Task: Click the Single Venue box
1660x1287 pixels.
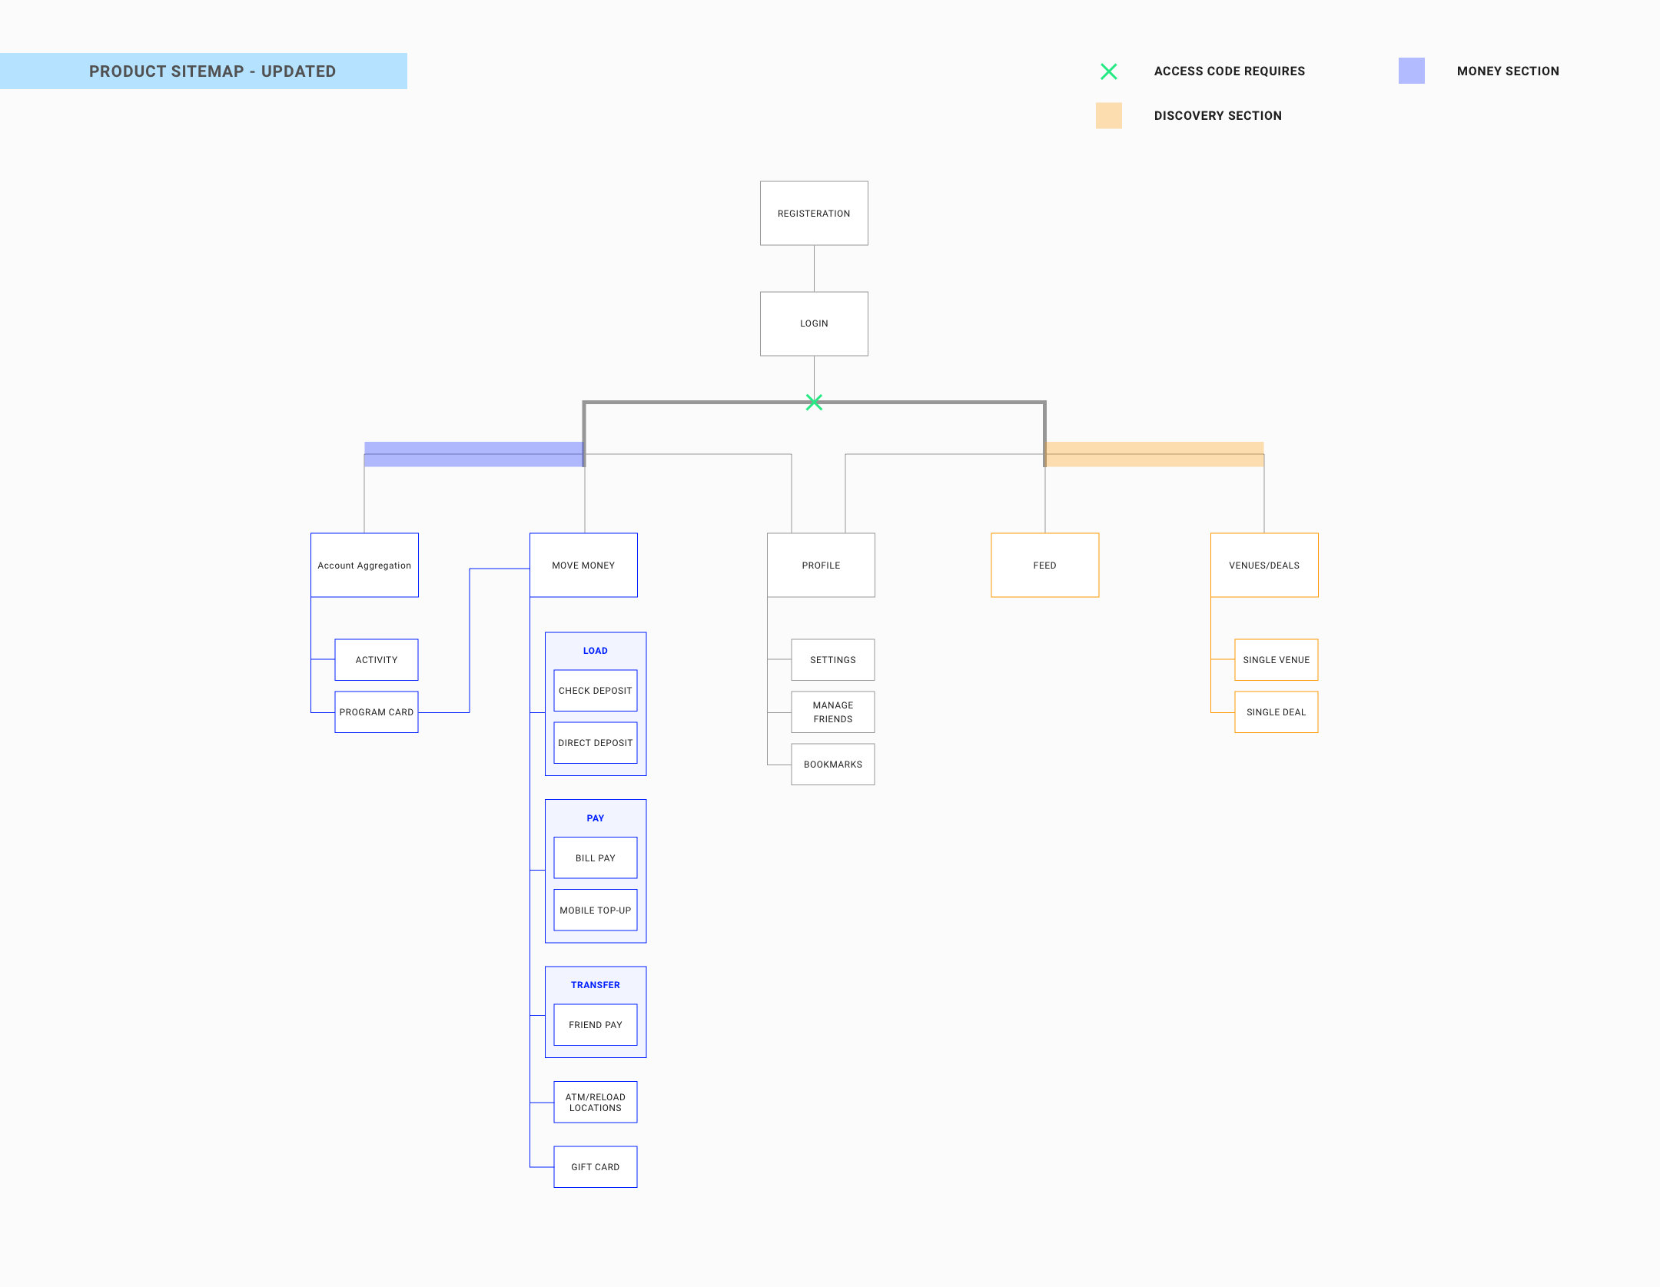Action: click(x=1276, y=660)
